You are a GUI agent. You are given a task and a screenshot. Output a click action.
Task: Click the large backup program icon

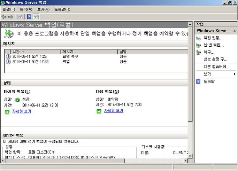(9, 34)
